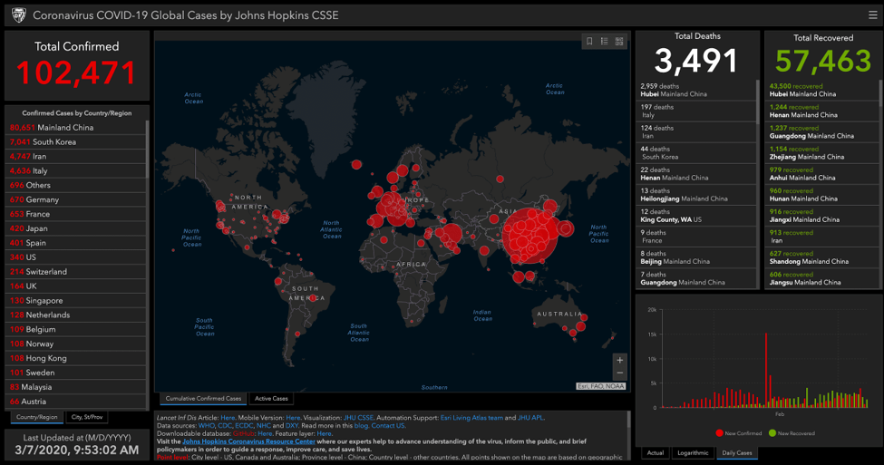
Task: Click Hubei 2,959 deaths entry
Action: [x=695, y=90]
